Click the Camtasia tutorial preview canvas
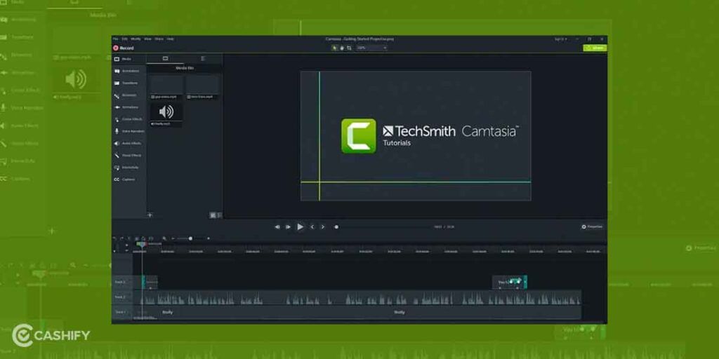Image resolution: width=719 pixels, height=359 pixels. coord(416,135)
